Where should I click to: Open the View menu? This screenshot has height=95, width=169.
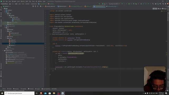(10, 1)
